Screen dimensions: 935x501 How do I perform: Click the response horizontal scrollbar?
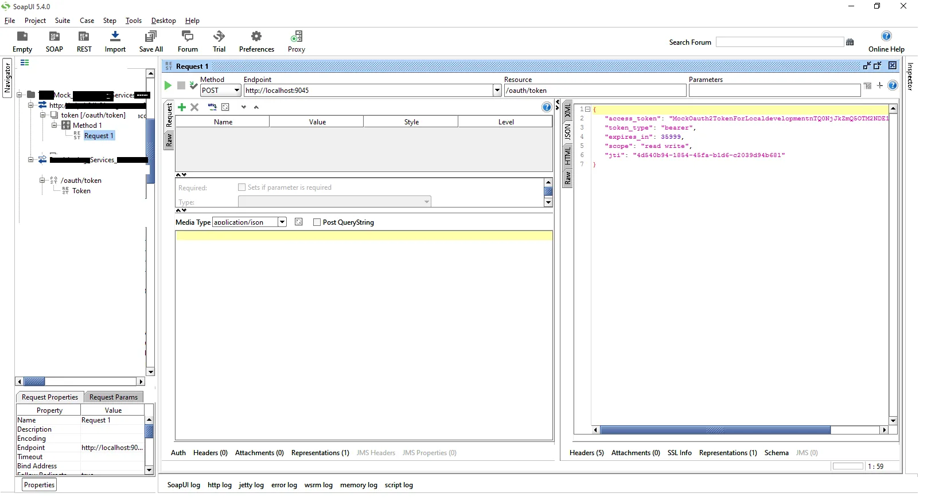[x=715, y=430]
